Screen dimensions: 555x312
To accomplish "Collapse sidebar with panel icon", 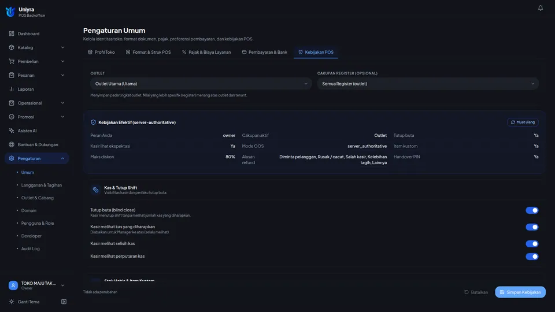I will tap(64, 302).
